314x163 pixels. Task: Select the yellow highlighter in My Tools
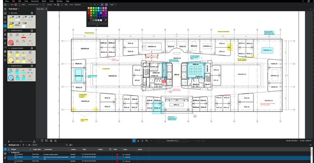(11, 19)
